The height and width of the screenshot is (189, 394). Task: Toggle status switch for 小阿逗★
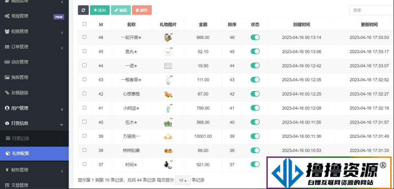[x=255, y=108]
